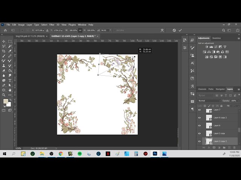Open the Opacity slider dropdown arrow
241x180 pixels.
coord(238,101)
